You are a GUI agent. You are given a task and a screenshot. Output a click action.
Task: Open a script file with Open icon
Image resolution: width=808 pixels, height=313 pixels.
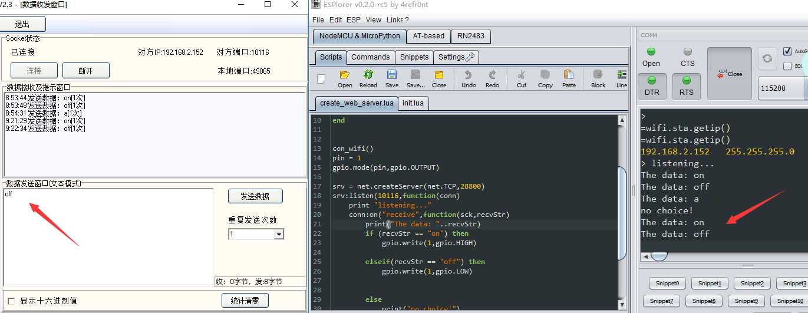tap(345, 78)
